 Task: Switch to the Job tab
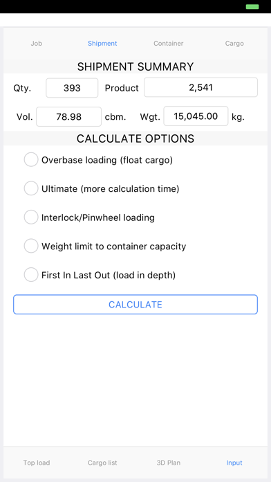click(x=36, y=44)
